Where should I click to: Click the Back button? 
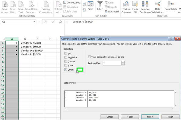130,117
